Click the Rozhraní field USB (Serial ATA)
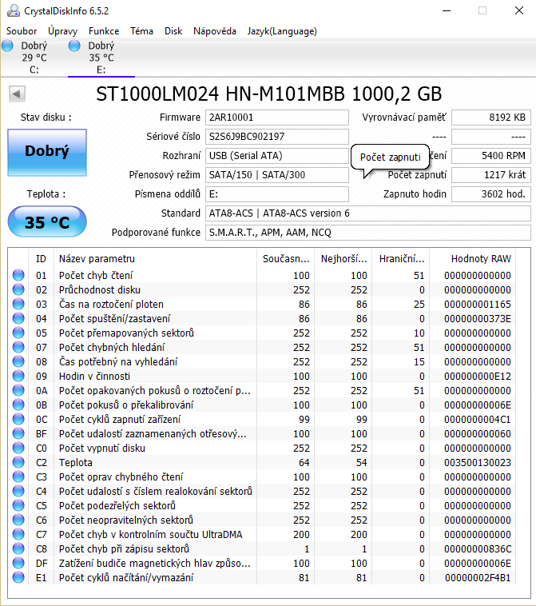 [x=277, y=156]
